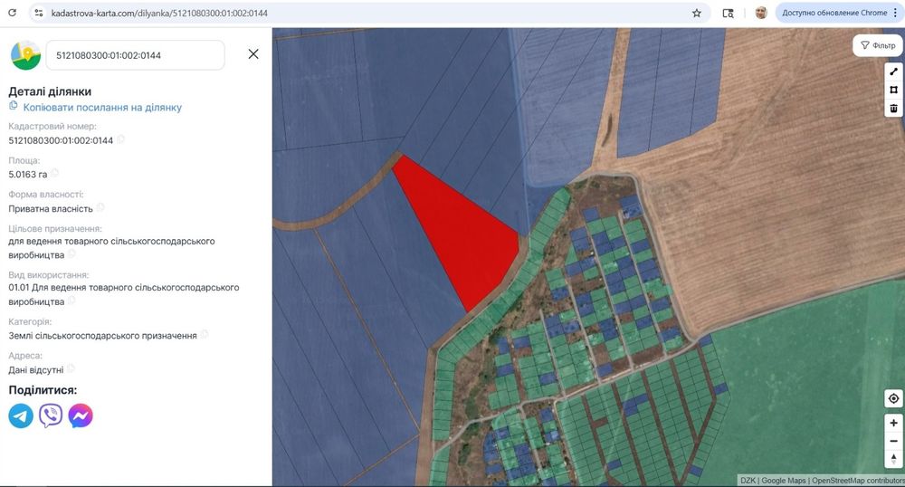Open the Chrome profile avatar
The image size is (905, 487).
(761, 13)
